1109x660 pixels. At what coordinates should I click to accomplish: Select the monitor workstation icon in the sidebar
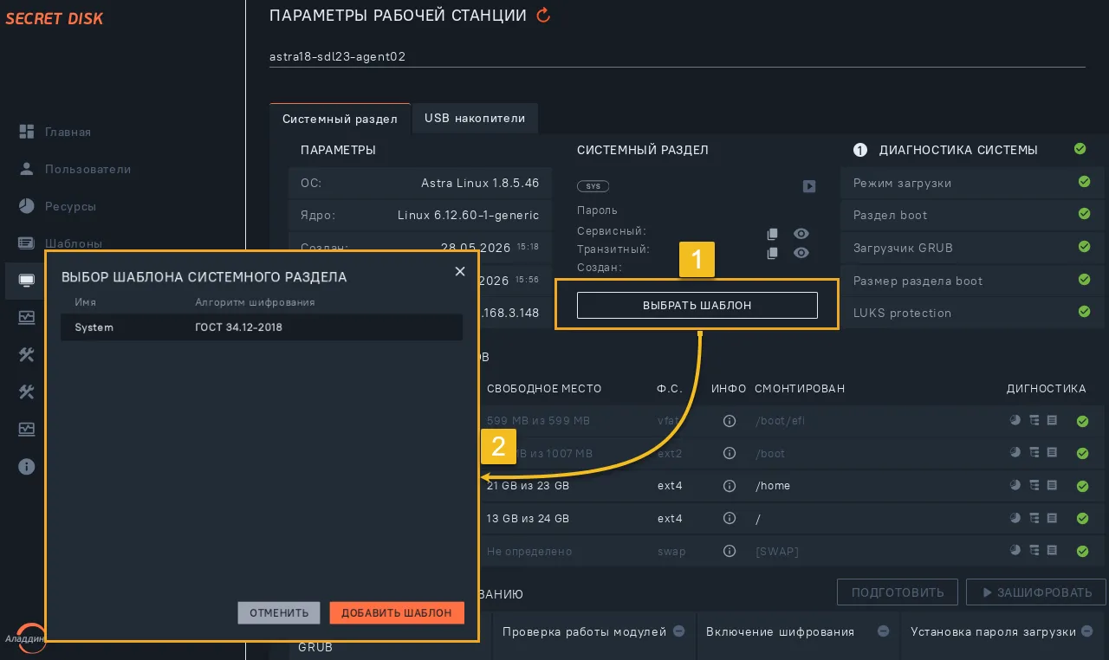(x=26, y=281)
